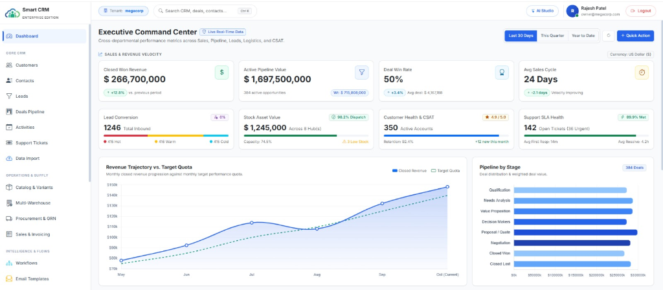
Task: Click the refresh icon beside Year to Date
Action: tap(609, 36)
